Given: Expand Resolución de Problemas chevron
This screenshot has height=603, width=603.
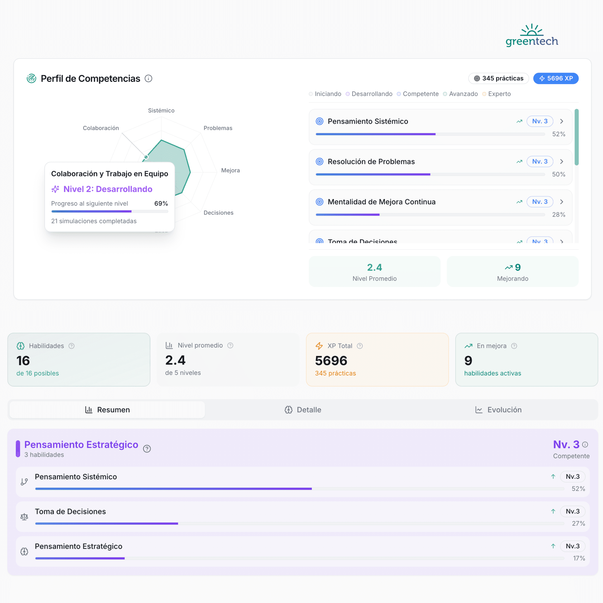Looking at the screenshot, I should pyautogui.click(x=561, y=162).
